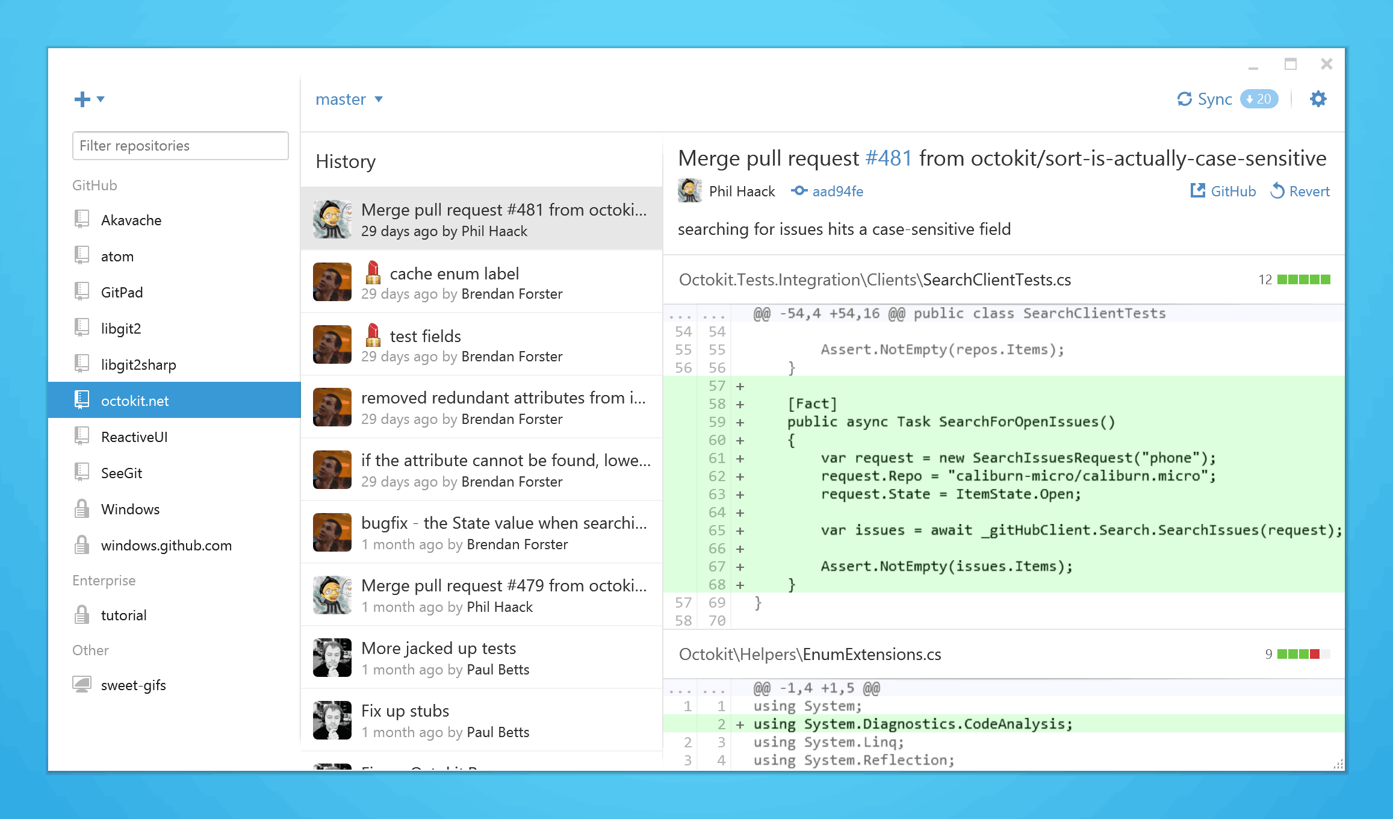The image size is (1393, 819).
Task: Click window resize grip corner
Action: pyautogui.click(x=1338, y=764)
